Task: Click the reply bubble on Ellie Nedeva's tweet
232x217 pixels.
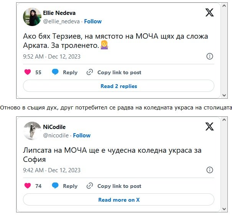Action: (55, 72)
